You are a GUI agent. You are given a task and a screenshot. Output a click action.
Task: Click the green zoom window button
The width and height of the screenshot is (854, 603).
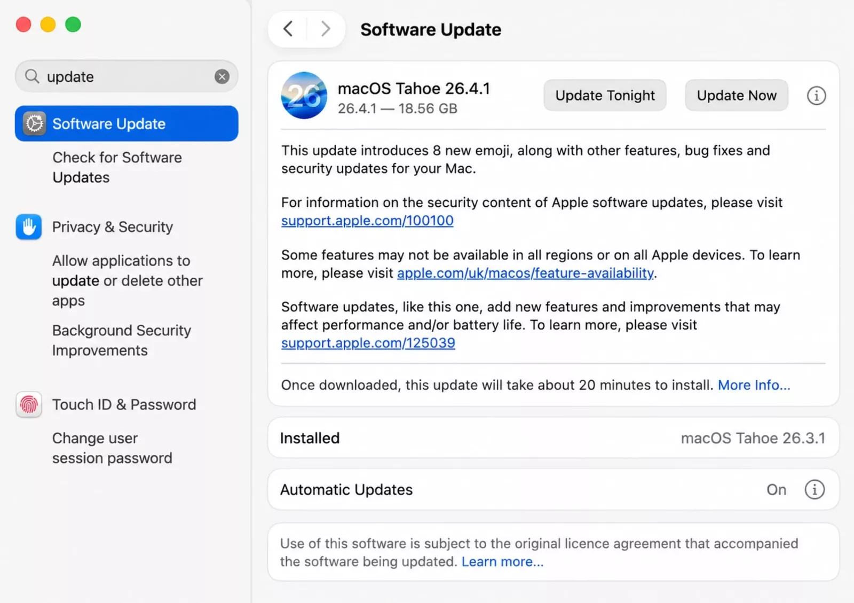(x=73, y=25)
